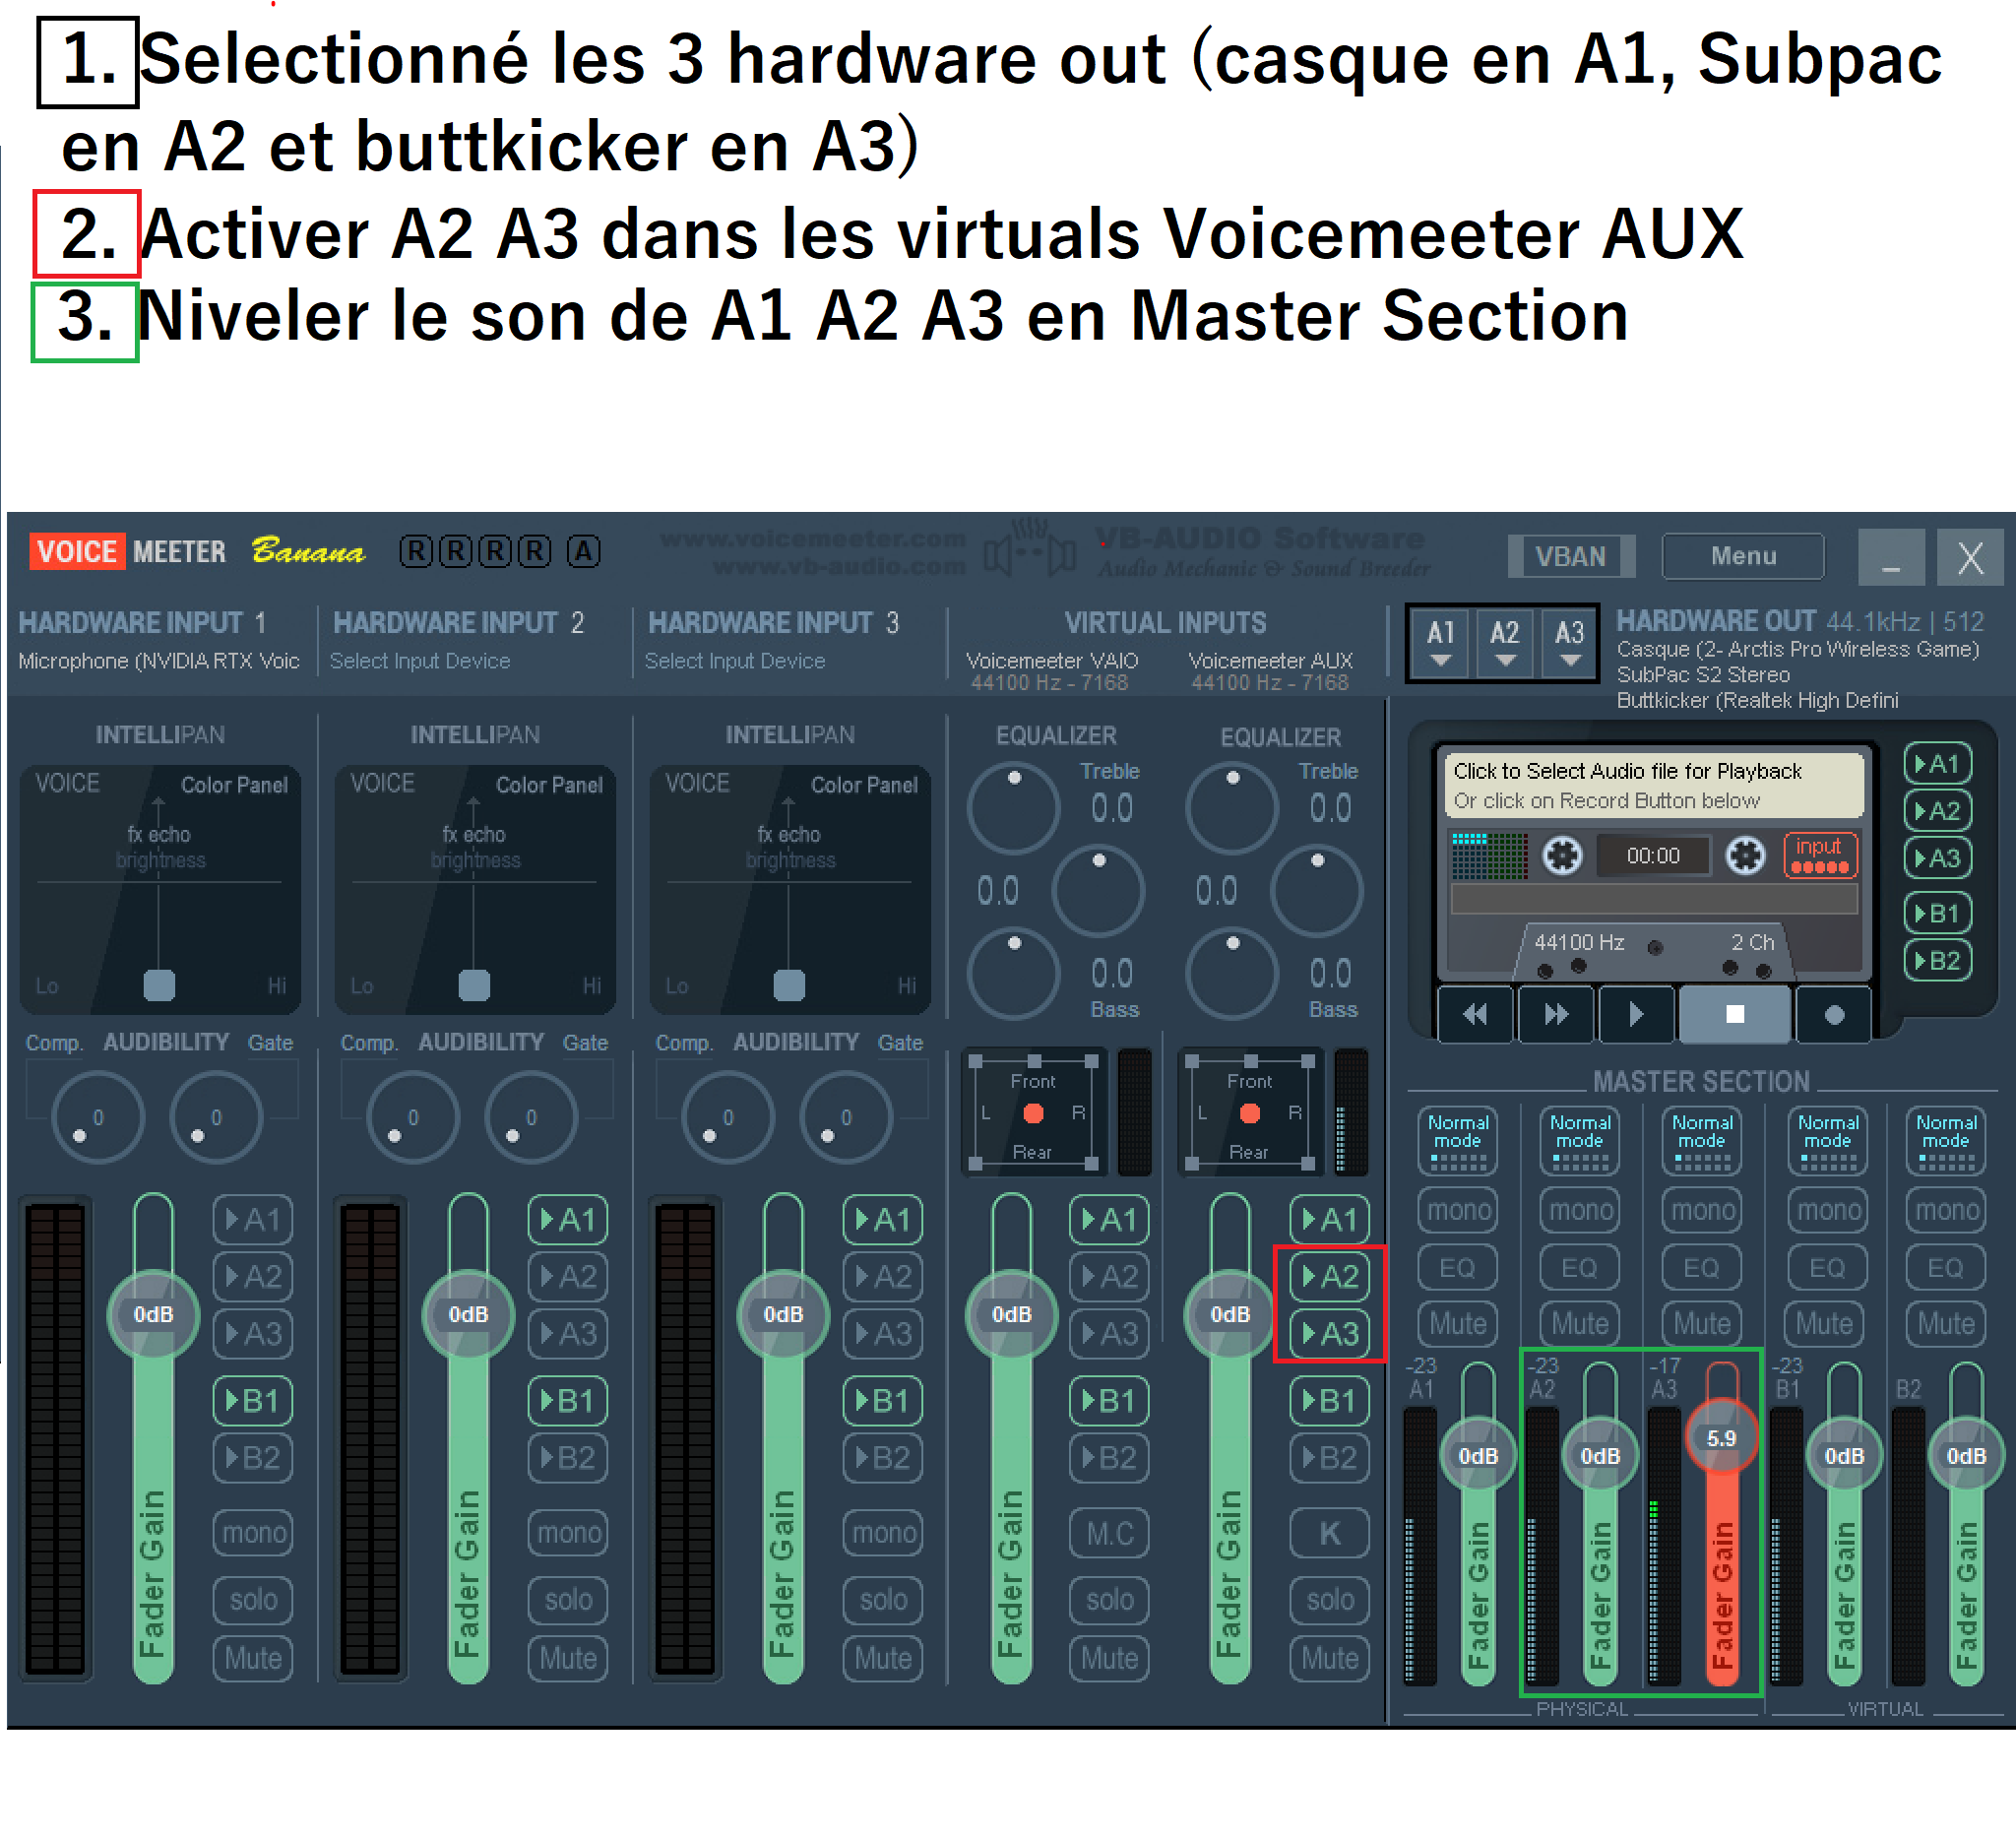The width and height of the screenshot is (2016, 1838).
Task: Open the A3 hardware out device dropdown
Action: 1569,642
